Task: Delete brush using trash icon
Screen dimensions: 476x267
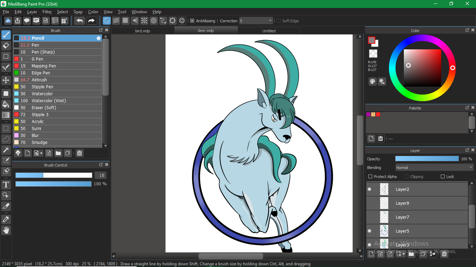Action: (79, 153)
